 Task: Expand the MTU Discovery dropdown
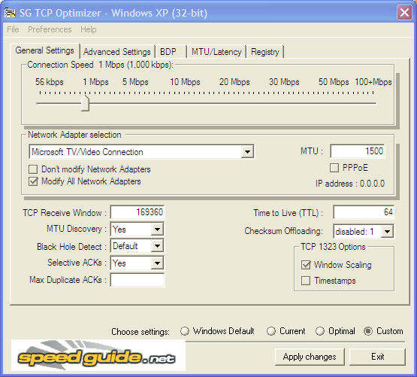coord(157,229)
